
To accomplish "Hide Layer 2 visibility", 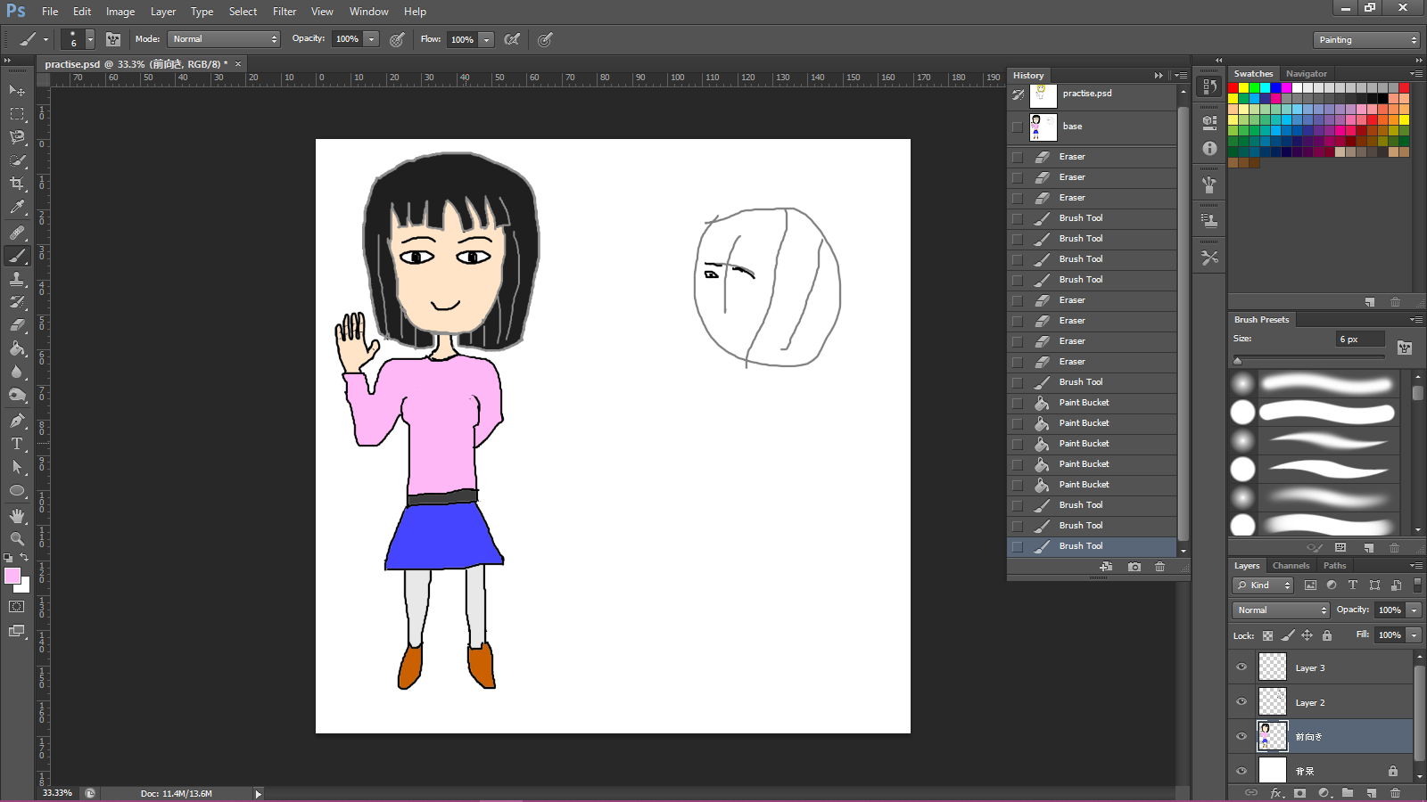I will coord(1241,701).
